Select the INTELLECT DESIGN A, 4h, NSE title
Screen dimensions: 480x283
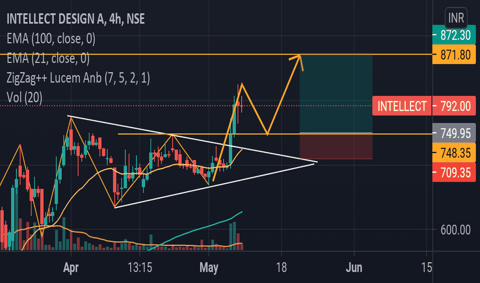pyautogui.click(x=76, y=19)
